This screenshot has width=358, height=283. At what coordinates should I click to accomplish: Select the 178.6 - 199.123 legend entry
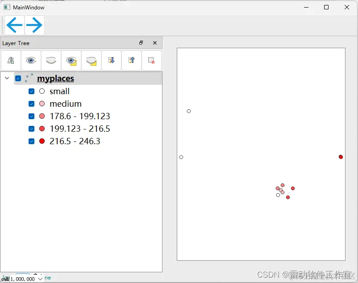80,117
